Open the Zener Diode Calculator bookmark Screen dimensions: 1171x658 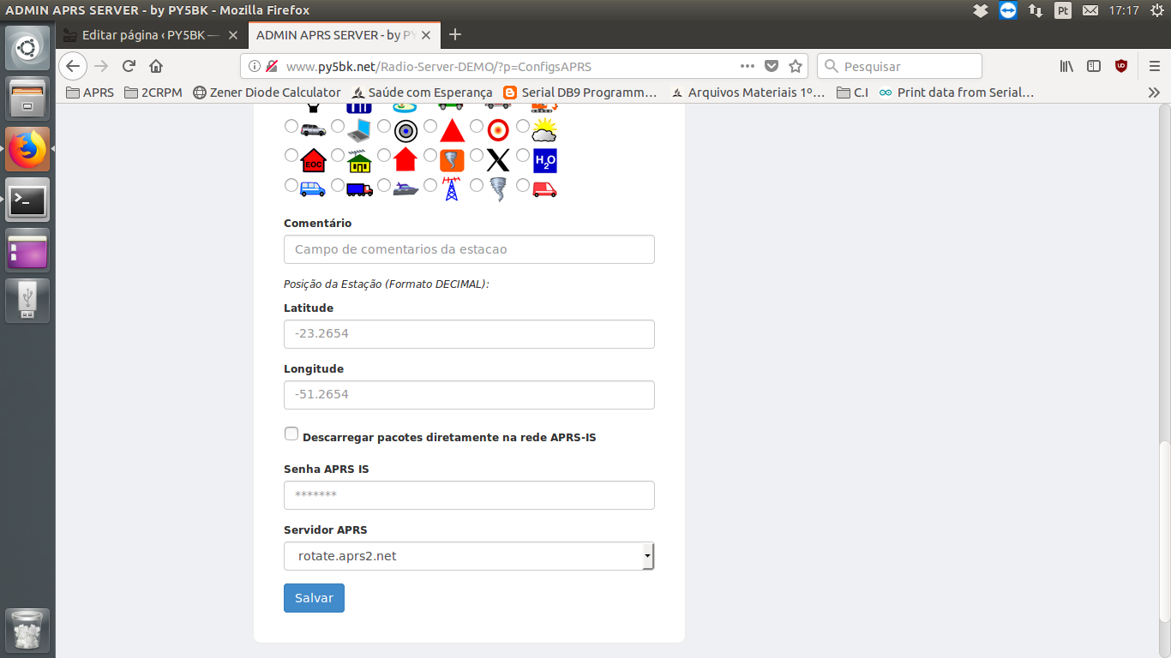(x=267, y=93)
